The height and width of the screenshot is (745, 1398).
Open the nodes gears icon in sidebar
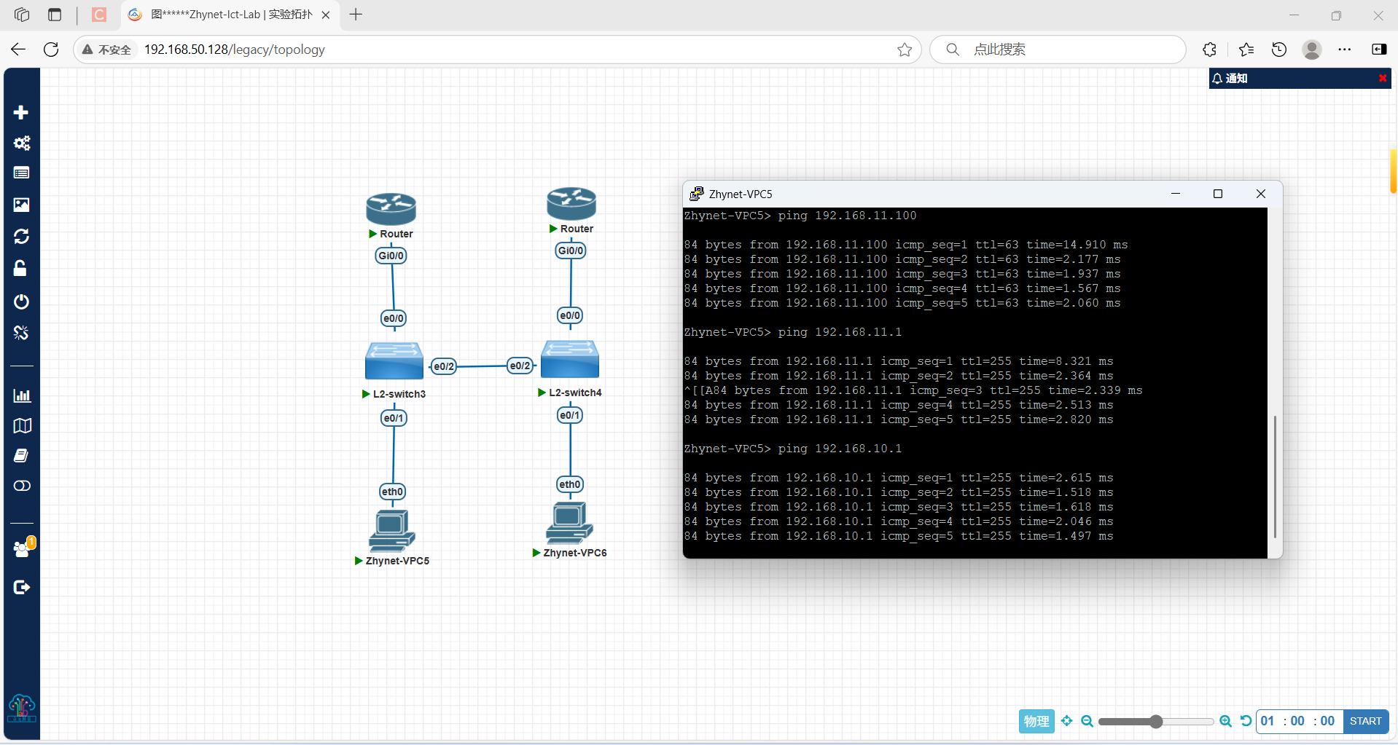point(21,143)
